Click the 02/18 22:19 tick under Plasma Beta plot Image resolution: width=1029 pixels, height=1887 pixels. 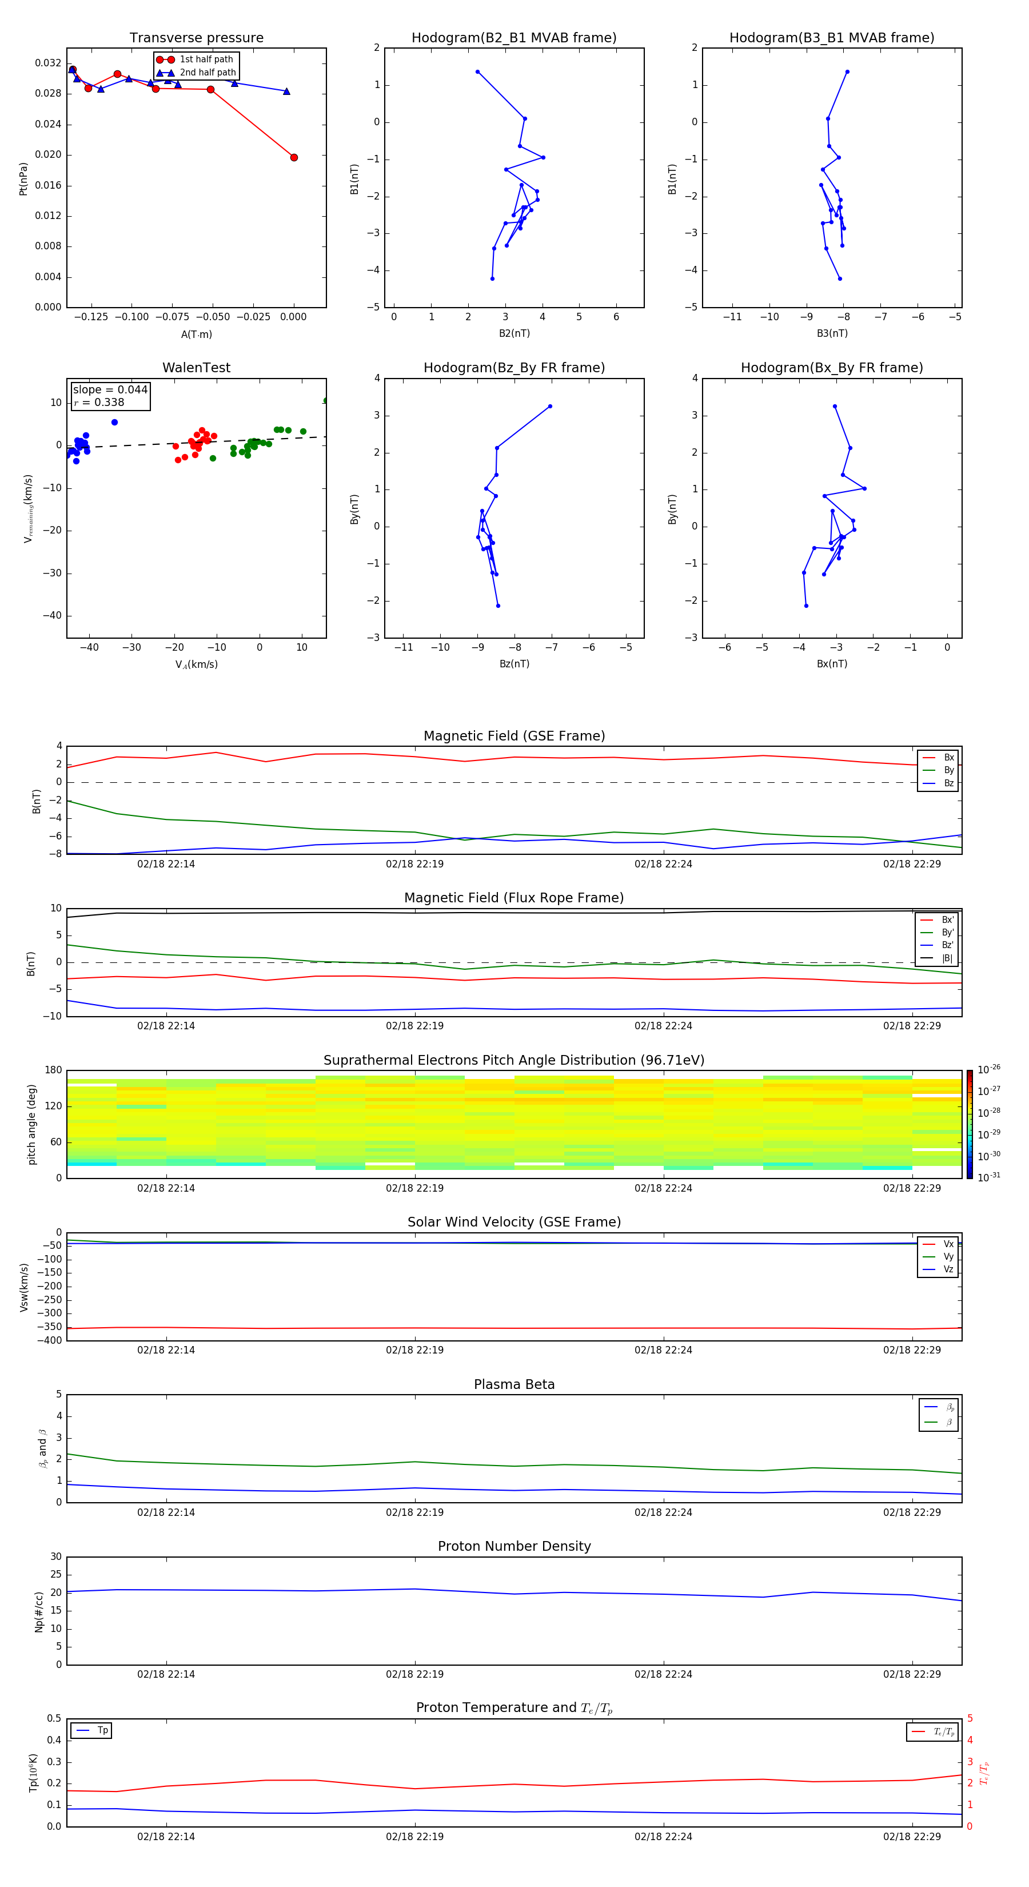pyautogui.click(x=414, y=1512)
